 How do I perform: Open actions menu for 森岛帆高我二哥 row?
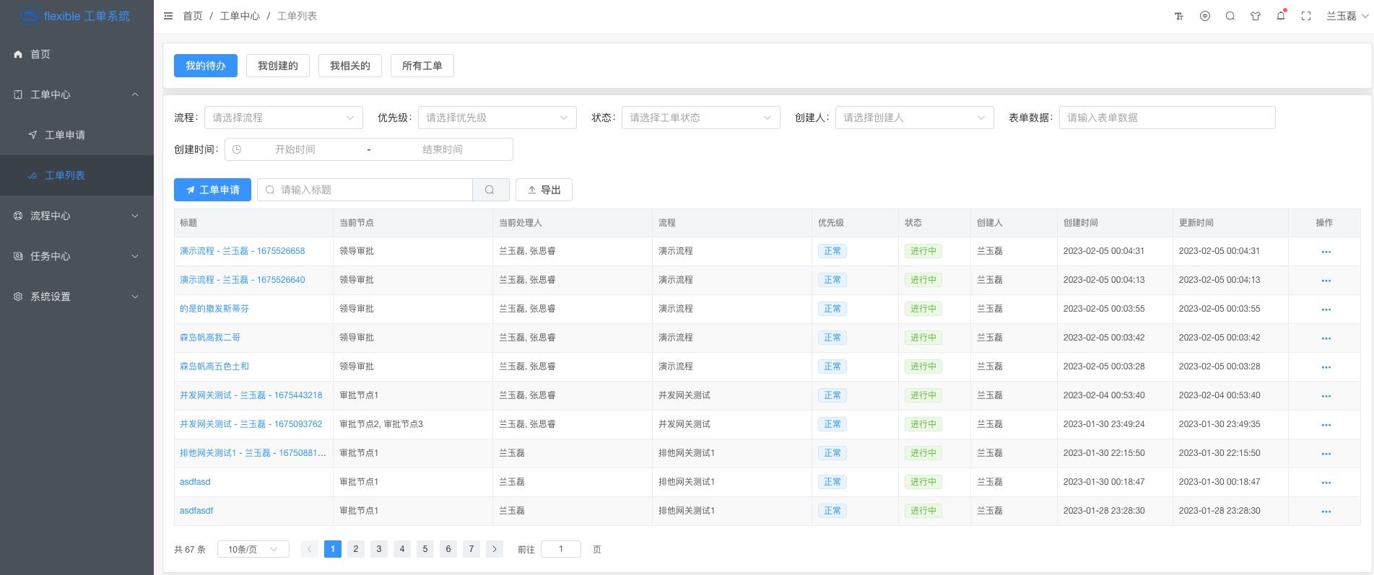[1326, 338]
